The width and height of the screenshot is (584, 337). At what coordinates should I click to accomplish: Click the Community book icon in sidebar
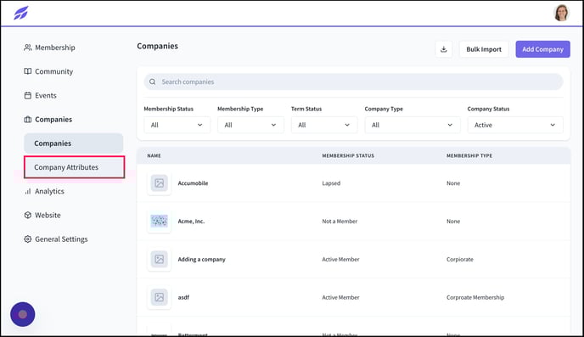point(27,71)
